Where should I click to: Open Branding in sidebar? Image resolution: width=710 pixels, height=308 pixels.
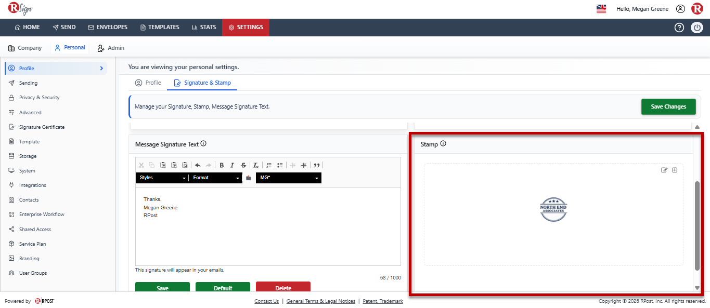click(x=30, y=259)
